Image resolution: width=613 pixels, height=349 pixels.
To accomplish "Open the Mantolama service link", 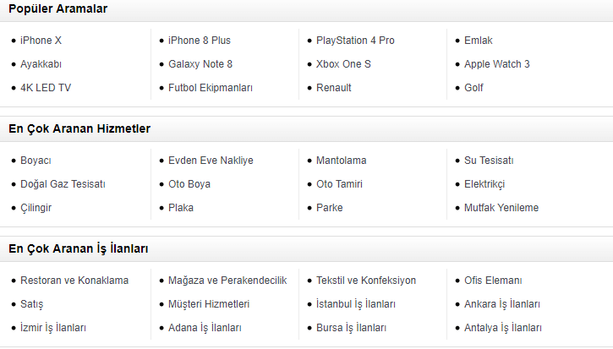I will point(341,161).
